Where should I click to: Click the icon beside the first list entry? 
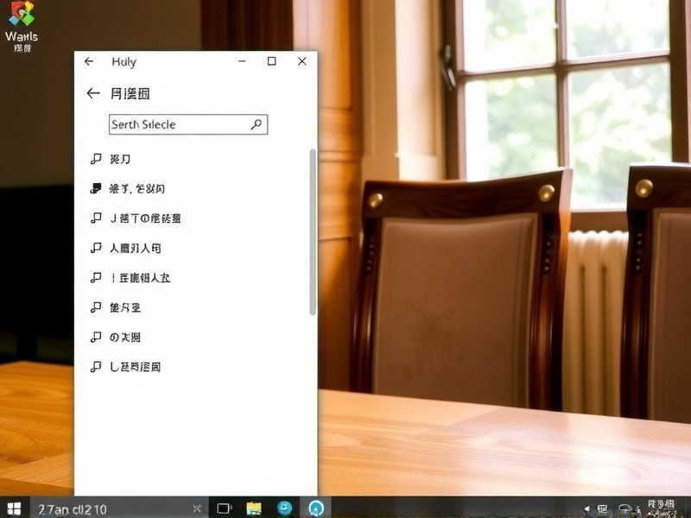[x=95, y=158]
